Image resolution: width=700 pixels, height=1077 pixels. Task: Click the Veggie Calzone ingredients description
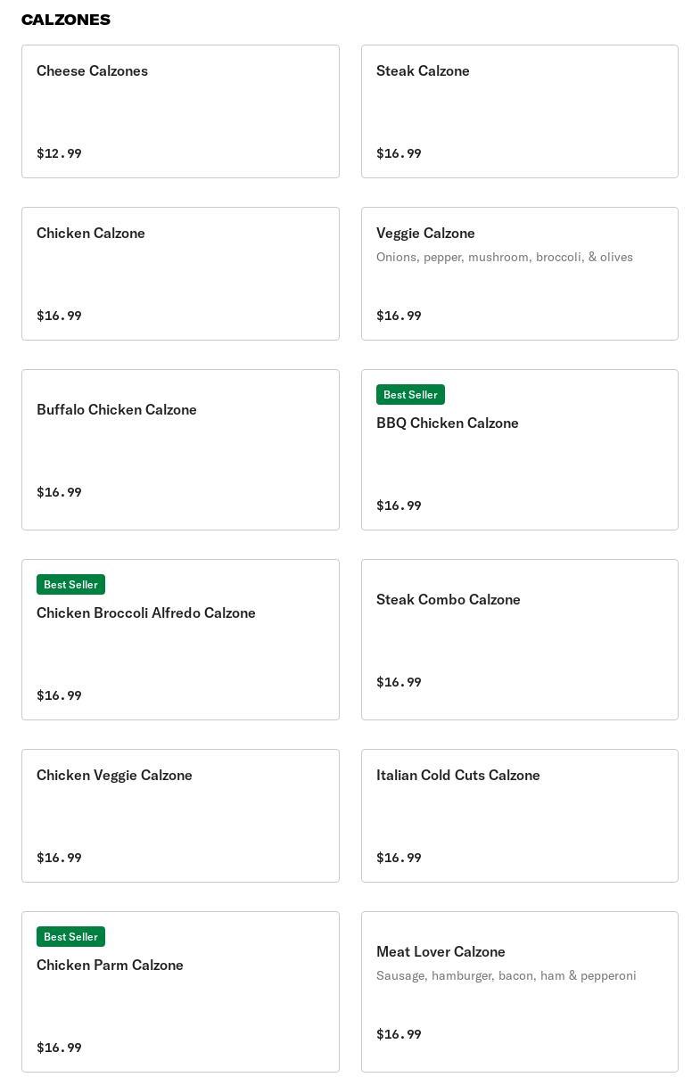pyautogui.click(x=505, y=257)
